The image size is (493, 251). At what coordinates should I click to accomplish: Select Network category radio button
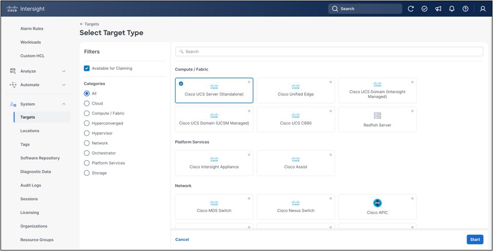(87, 143)
